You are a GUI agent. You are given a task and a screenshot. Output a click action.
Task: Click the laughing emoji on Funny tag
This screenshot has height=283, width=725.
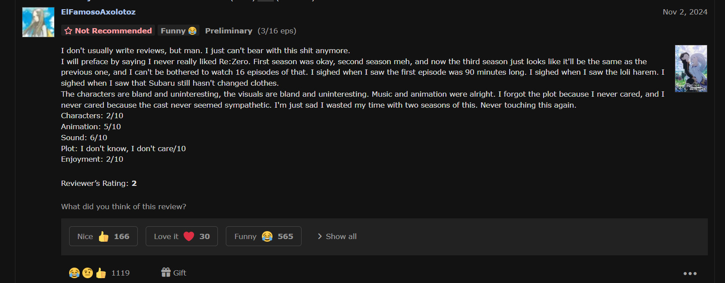[192, 31]
